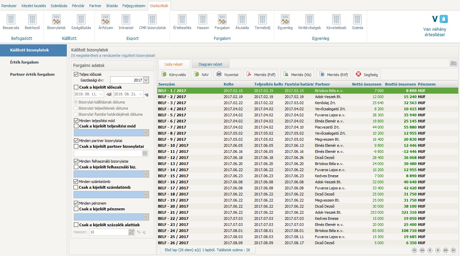Click the NAV button

(x=201, y=74)
